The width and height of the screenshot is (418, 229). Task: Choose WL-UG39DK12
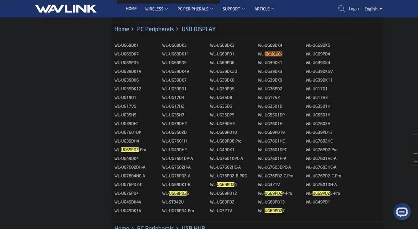128,89
